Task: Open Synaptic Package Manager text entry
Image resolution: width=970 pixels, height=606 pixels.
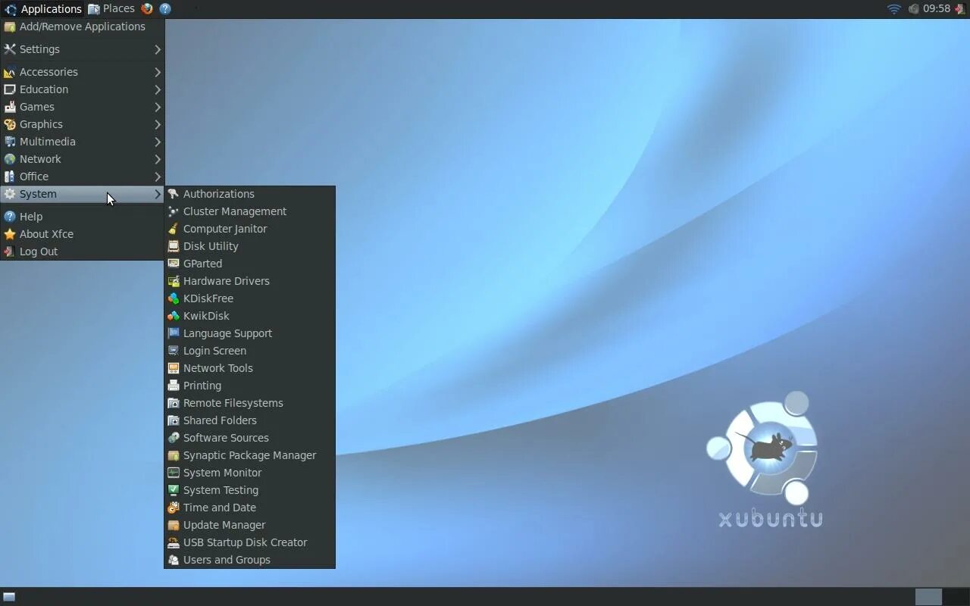Action: 249,455
